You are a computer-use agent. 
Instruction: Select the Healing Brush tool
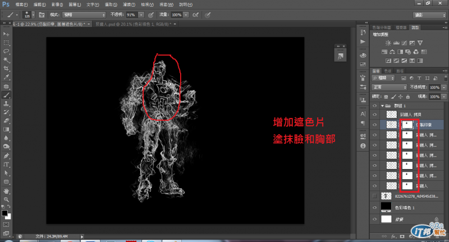6,86
